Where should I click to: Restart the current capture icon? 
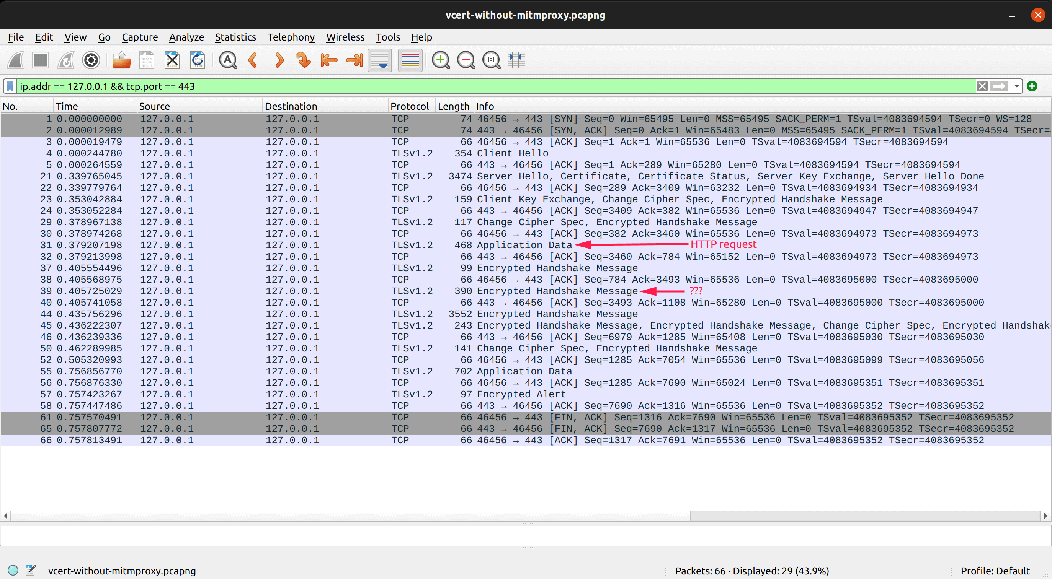click(x=66, y=60)
